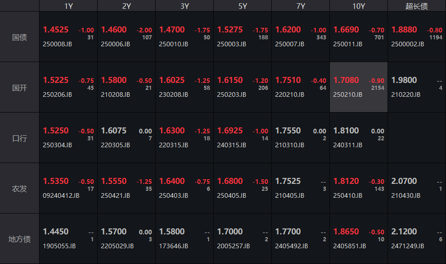The height and width of the screenshot is (264, 446).
Task: Open bond code 250203.IB
Action: [x=231, y=94]
